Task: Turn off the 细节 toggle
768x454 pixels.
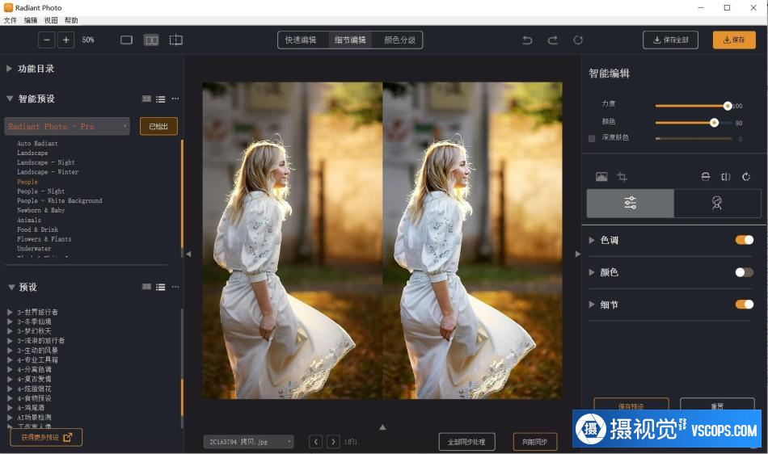Action: [744, 305]
